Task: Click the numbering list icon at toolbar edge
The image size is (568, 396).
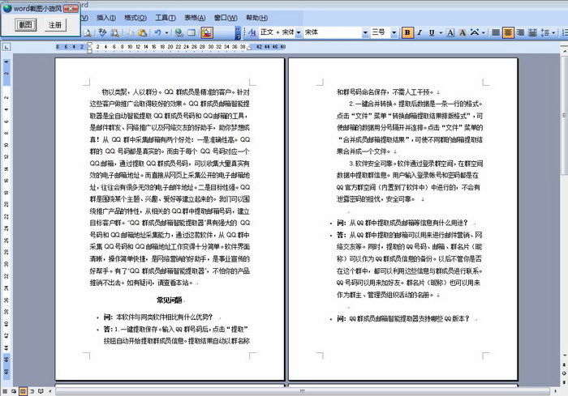Action: 565,32
